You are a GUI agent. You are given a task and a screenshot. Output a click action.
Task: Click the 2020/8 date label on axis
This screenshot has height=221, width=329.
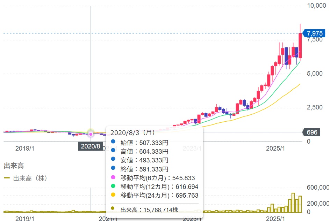tap(91, 146)
